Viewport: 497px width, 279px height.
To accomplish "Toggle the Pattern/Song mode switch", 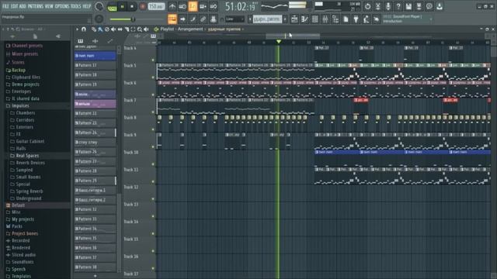I will (112, 7).
